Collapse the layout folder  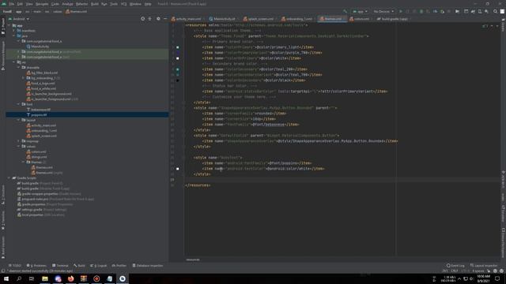coord(19,120)
